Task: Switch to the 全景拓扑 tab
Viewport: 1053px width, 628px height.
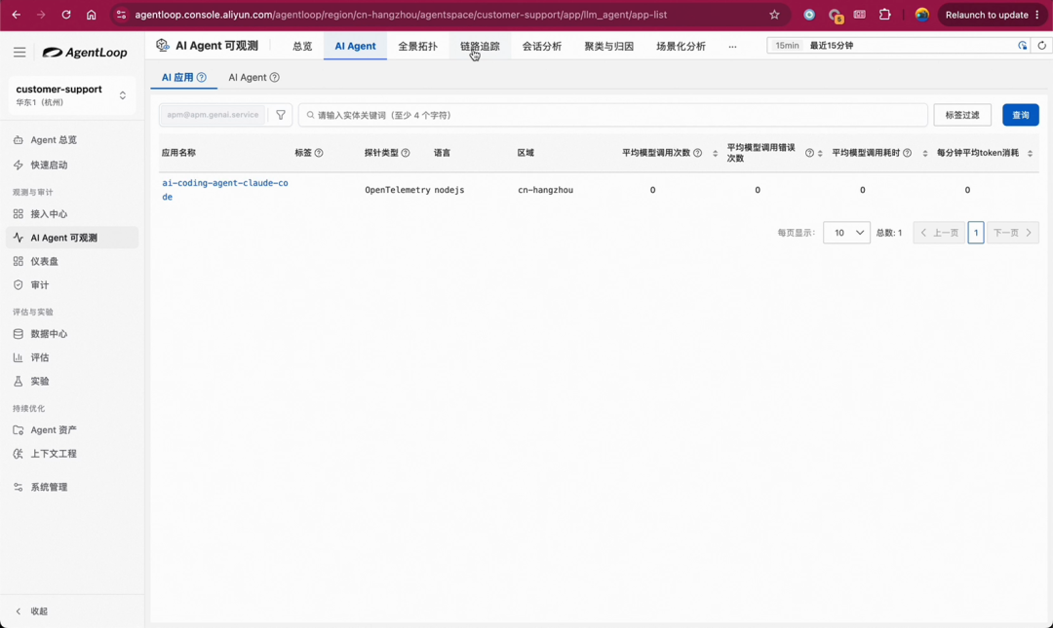Action: click(417, 47)
